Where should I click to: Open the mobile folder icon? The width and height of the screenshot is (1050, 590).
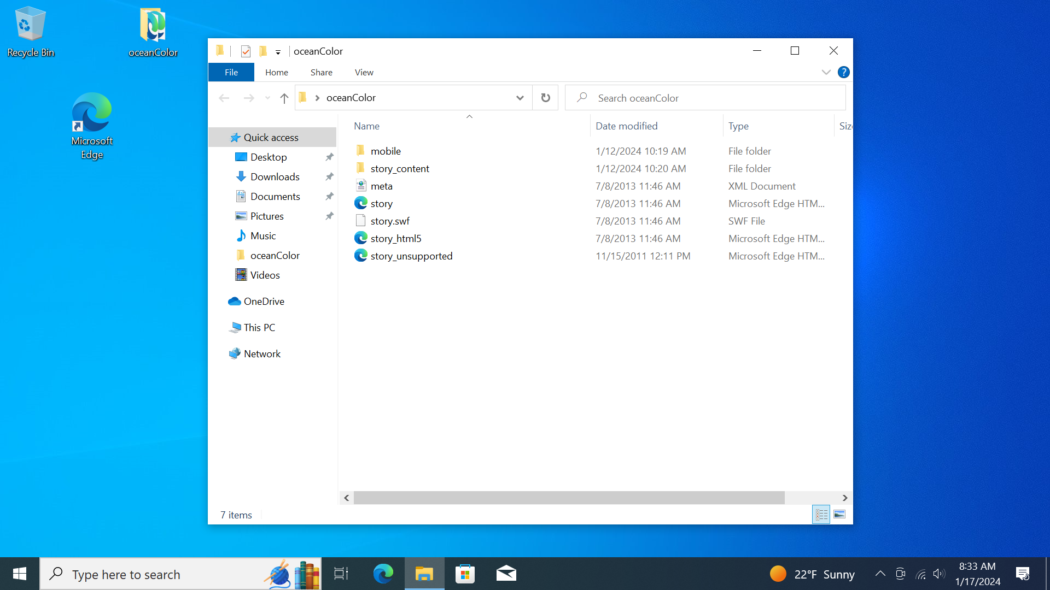360,151
